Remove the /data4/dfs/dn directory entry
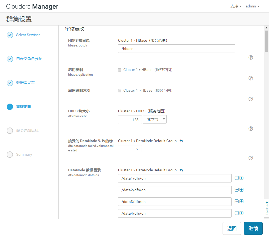 tap(236, 213)
